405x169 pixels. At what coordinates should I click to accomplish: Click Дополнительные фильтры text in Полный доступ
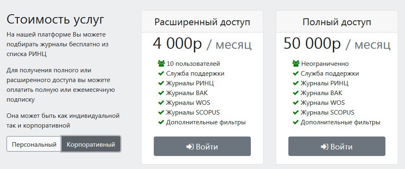(341, 122)
